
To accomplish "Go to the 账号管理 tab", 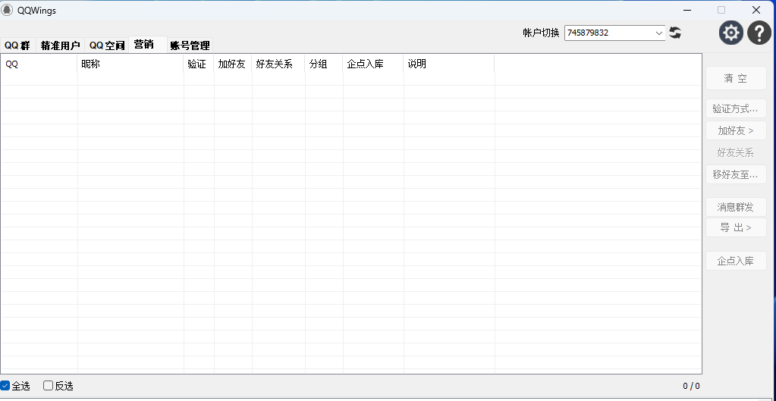I will point(190,45).
